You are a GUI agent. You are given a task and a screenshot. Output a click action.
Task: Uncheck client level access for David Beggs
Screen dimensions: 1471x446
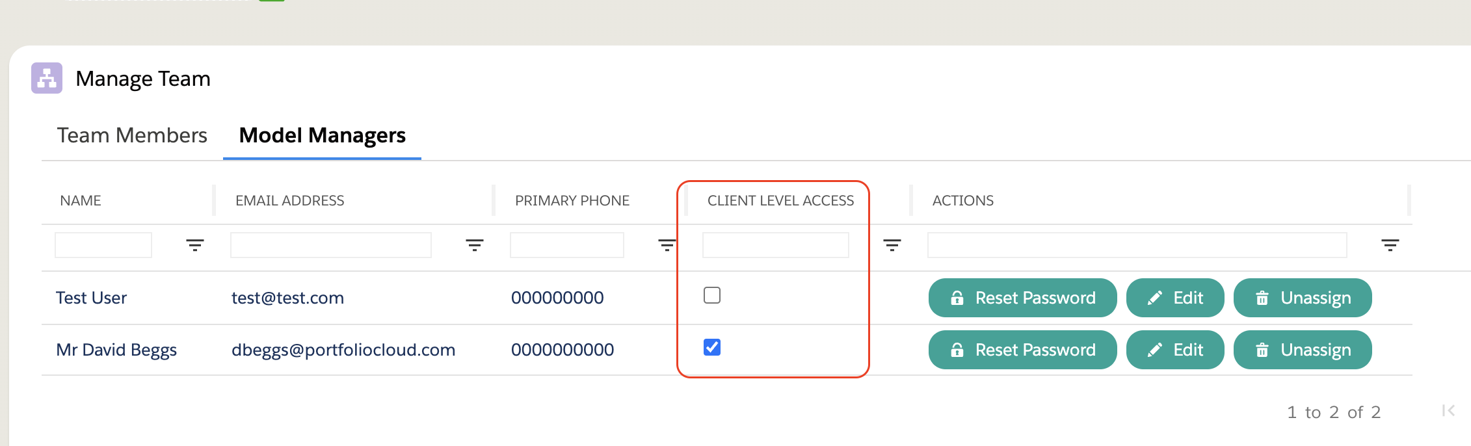pyautogui.click(x=712, y=347)
